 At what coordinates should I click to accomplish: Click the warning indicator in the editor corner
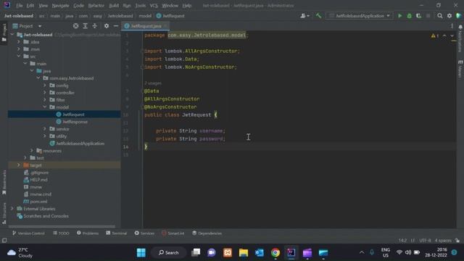(435, 36)
